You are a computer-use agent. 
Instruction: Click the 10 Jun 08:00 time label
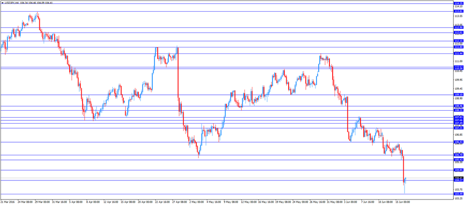tap(386, 202)
